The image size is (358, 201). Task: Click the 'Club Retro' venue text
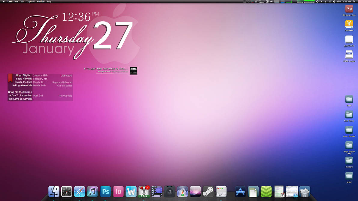tap(66, 76)
